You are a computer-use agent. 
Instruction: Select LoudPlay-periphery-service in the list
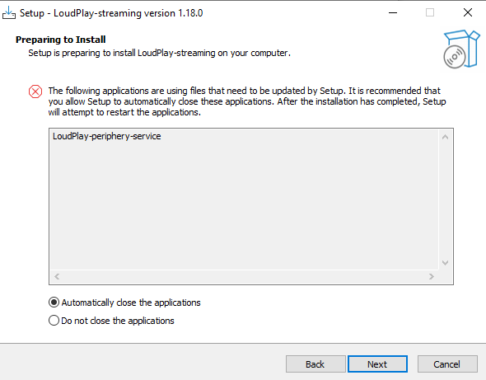click(106, 136)
